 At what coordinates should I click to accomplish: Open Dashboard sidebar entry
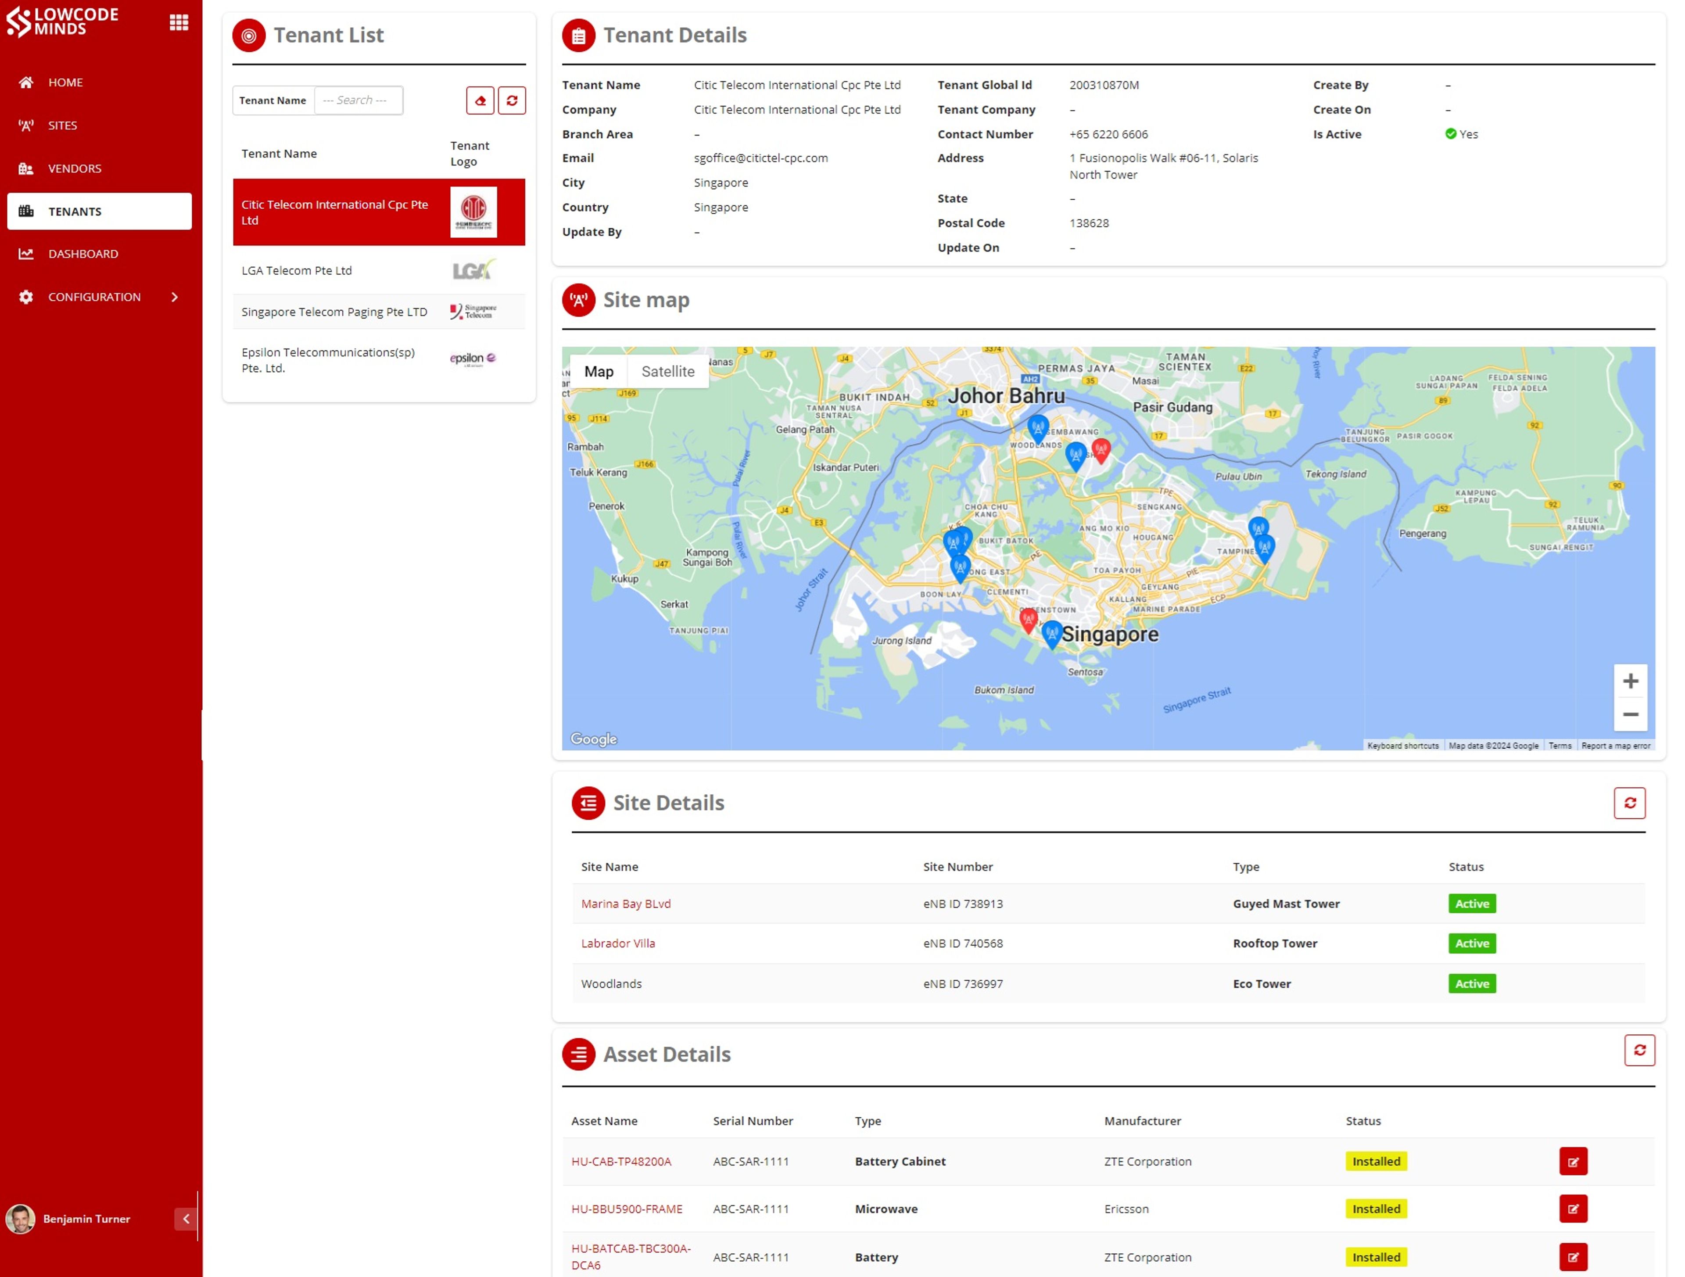click(100, 254)
